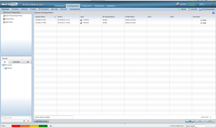
Task: Click the Extreme Networks logo
Action: point(9,4)
